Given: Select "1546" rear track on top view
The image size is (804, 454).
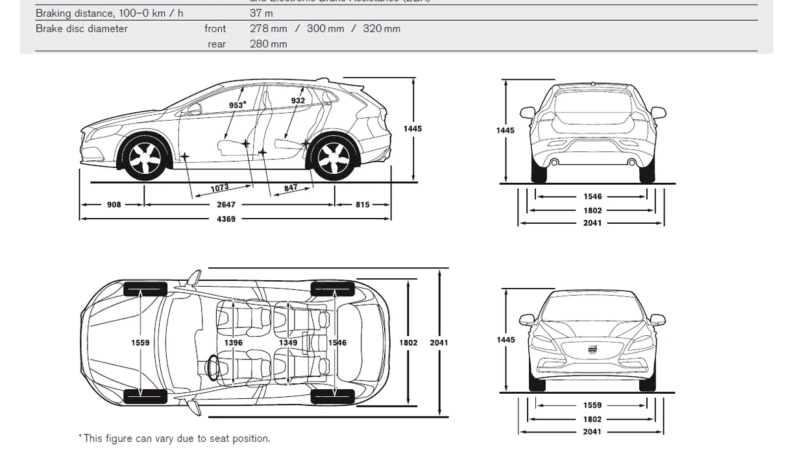Looking at the screenshot, I should [x=337, y=342].
